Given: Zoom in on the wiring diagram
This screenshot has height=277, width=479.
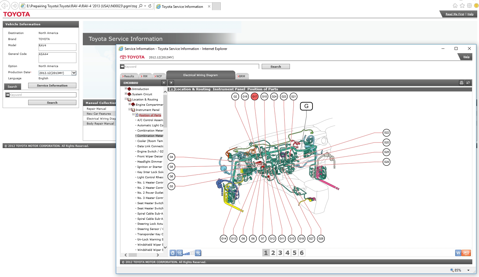Looking at the screenshot, I should point(198,253).
